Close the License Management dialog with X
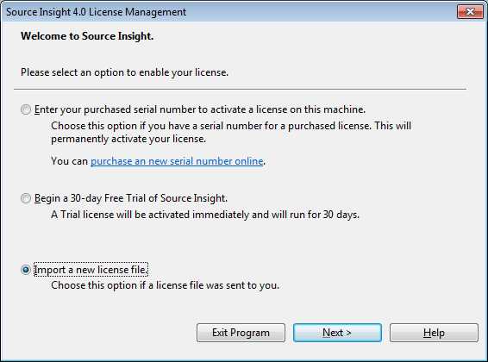This screenshot has width=488, height=362. (x=470, y=12)
